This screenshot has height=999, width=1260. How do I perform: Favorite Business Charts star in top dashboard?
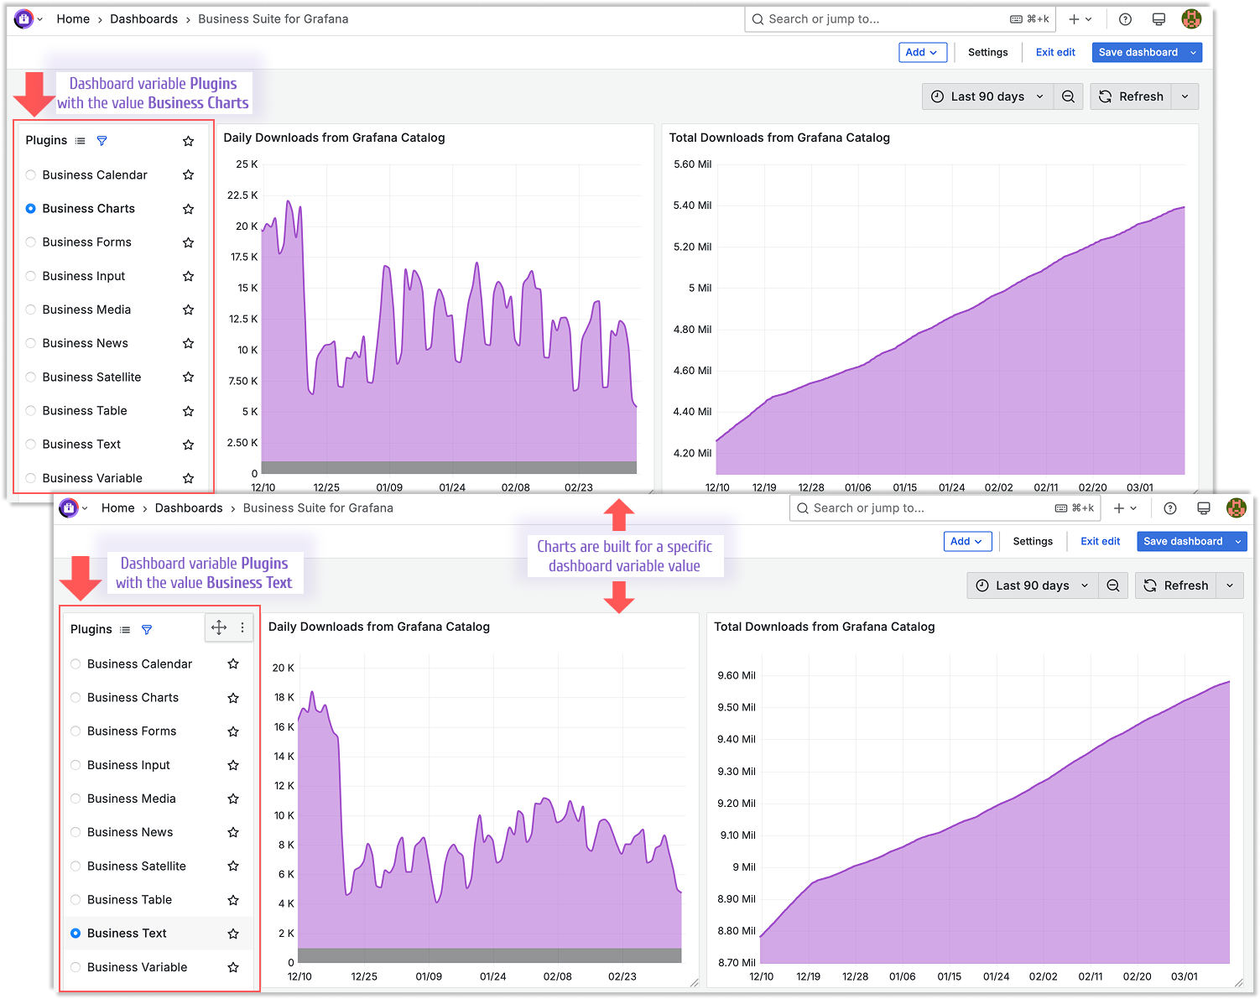(188, 209)
